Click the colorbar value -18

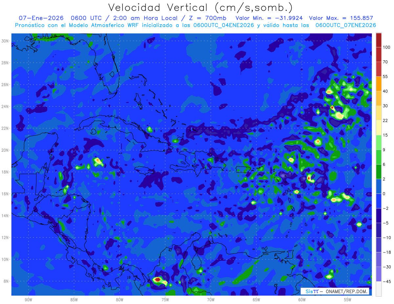pos(386,252)
